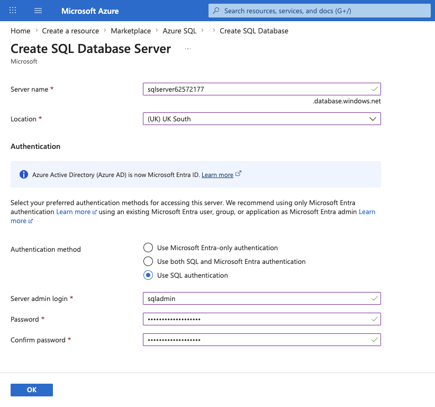Viewport: 435px width, 407px height.
Task: Open Marketplace breadcrumb
Action: (131, 31)
